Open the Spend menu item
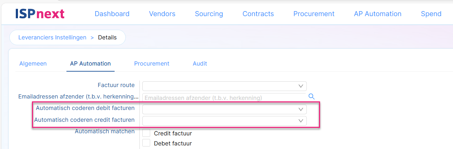Screen dimensions: 453x149 [x=431, y=14]
